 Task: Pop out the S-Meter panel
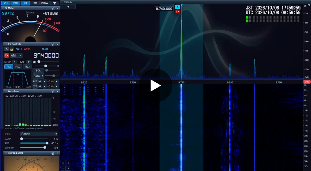(53, 8)
